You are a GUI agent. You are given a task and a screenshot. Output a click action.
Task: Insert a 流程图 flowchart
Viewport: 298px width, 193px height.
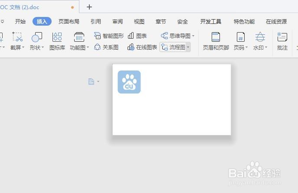coord(173,47)
